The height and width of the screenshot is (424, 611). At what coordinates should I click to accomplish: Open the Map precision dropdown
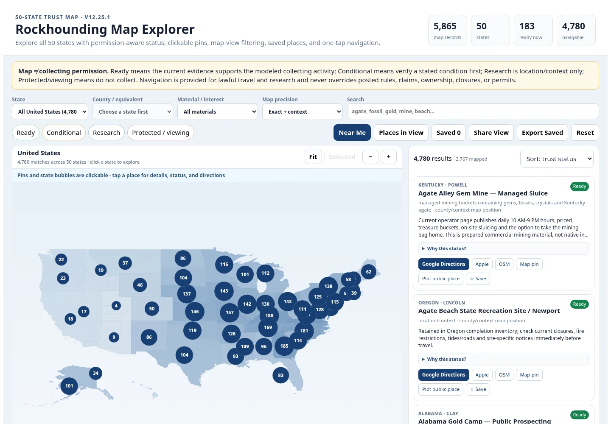click(x=303, y=112)
